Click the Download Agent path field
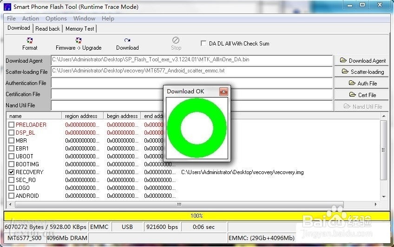The height and width of the screenshot is (247, 394). tap(192, 60)
